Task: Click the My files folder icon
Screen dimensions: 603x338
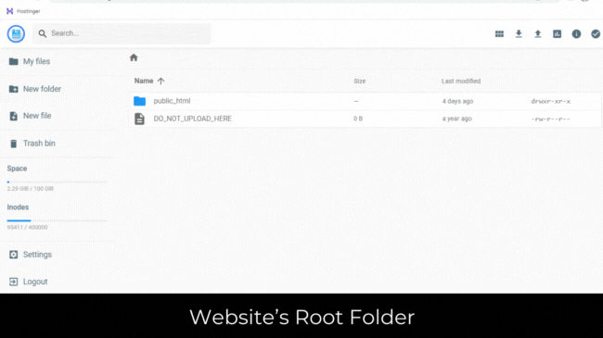Action: tap(14, 61)
